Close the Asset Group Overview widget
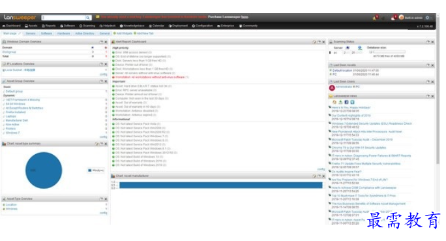The width and height of the screenshot is (446, 241). pyautogui.click(x=106, y=82)
